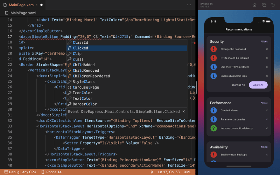Pick TextColor from the suggestions
The image size is (280, 175).
coord(127,98)
